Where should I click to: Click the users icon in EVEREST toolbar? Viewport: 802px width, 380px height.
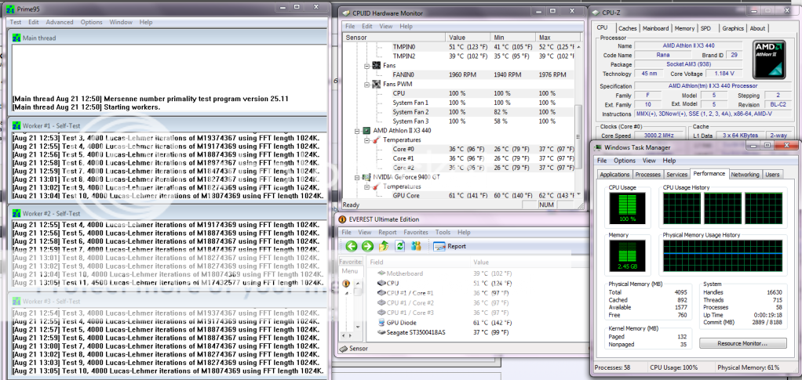click(416, 246)
